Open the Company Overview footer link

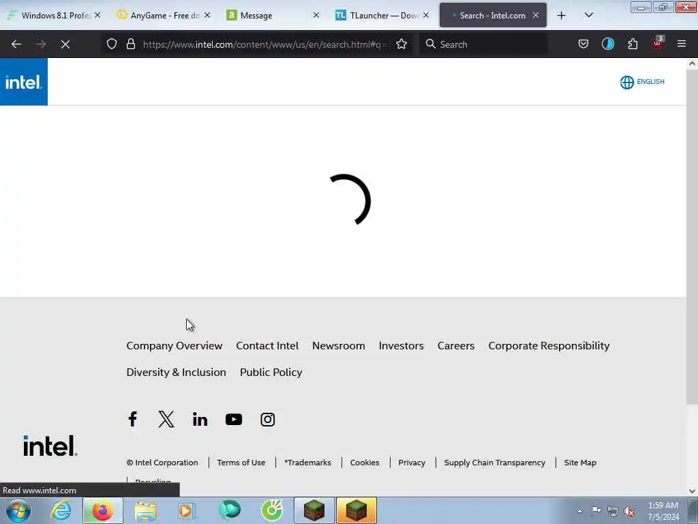pos(174,346)
